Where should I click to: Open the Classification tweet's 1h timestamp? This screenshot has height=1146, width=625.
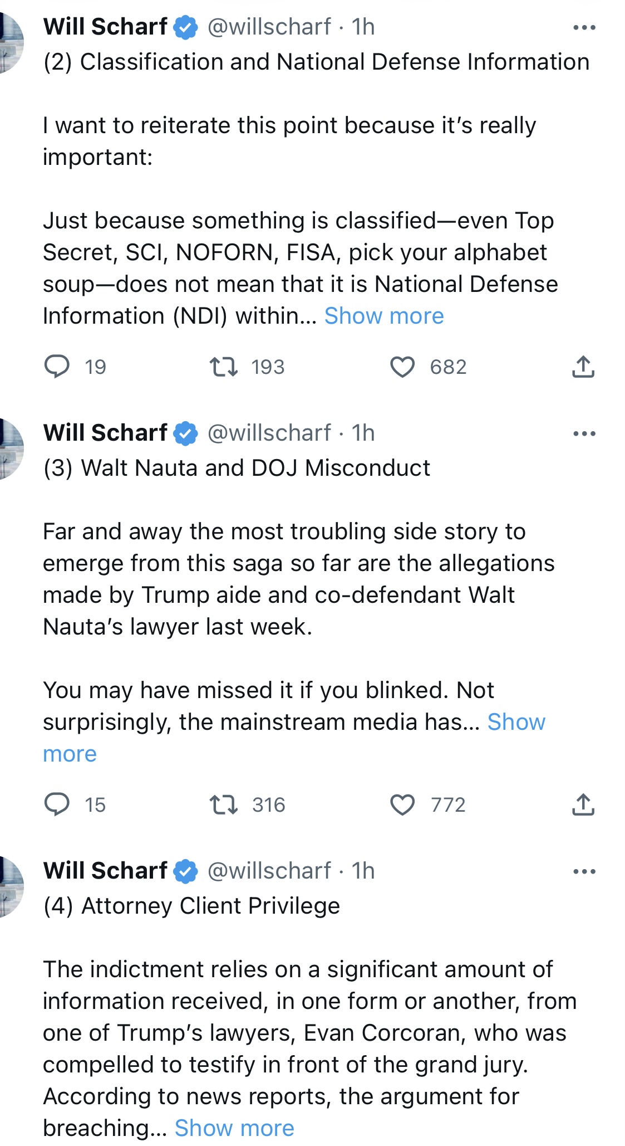click(x=363, y=27)
